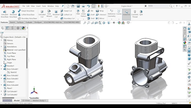The image size is (191, 108).
Task: Select the Cosmetic Thread tool
Action: (135, 14)
